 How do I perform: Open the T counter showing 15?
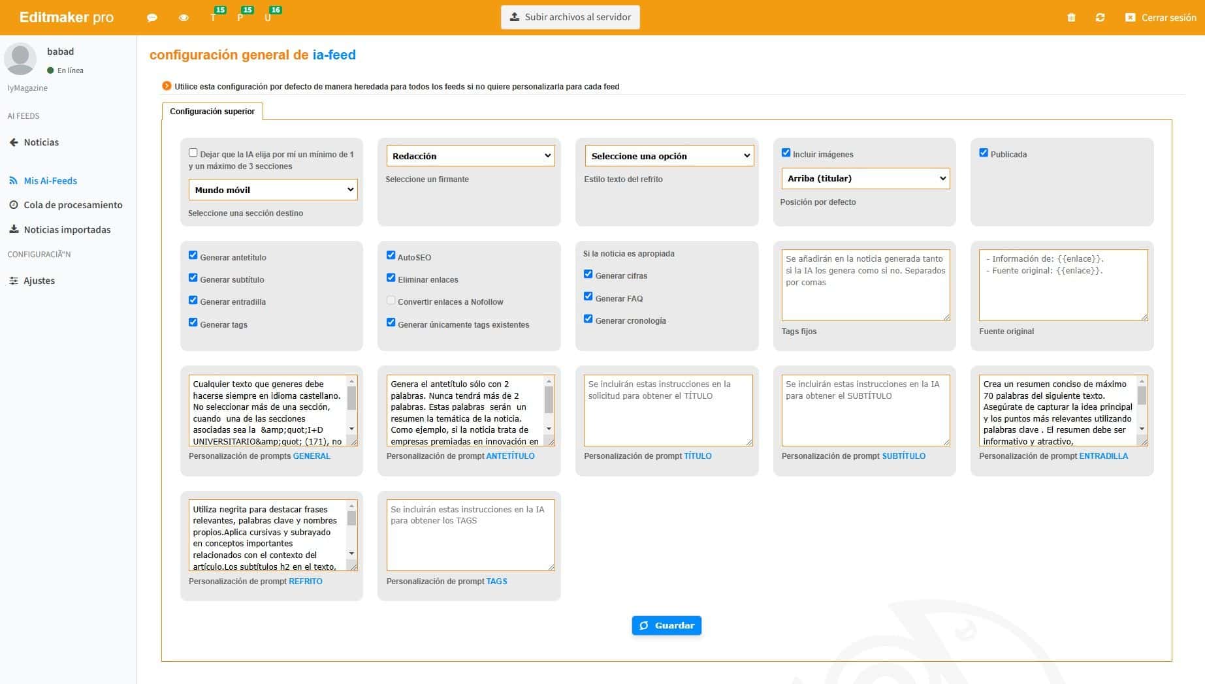click(214, 17)
